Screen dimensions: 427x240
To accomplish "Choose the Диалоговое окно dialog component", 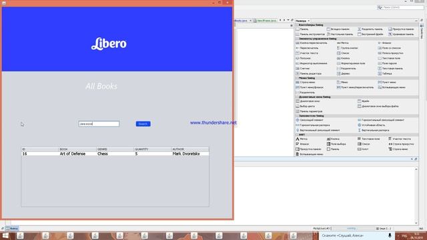I will click(308, 101).
